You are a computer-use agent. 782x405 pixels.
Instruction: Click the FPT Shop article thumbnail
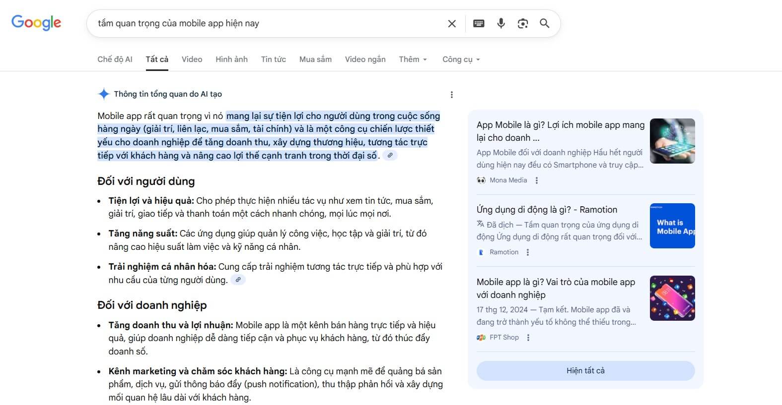[x=672, y=298]
